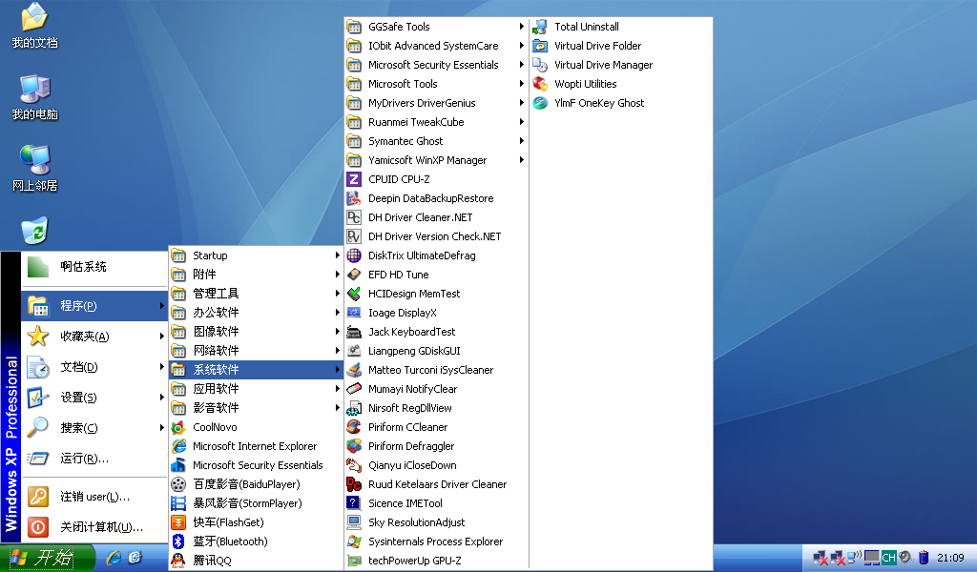The image size is (977, 572).
Task: Open Internet Explorer in quick launch bar
Action: click(x=114, y=558)
